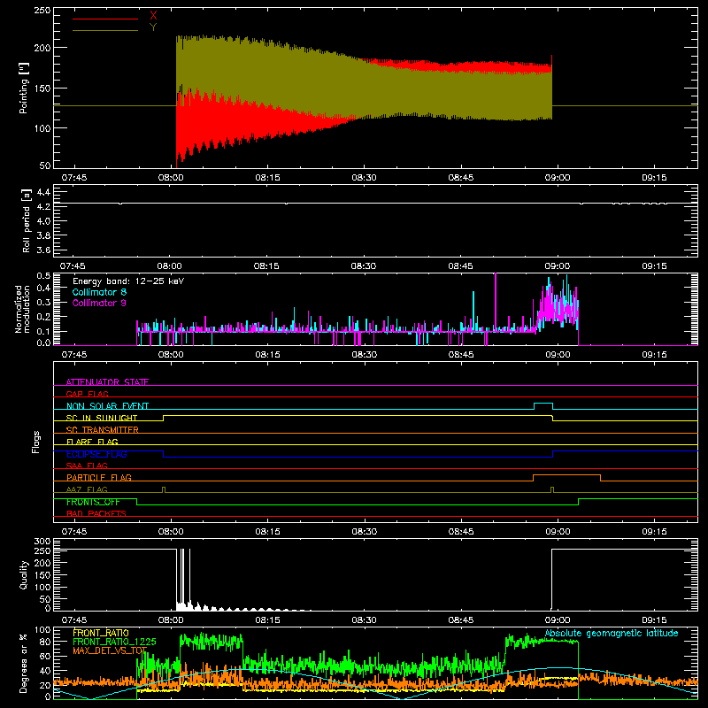Click the FLARE_FLAG label
The image size is (708, 708).
pos(92,442)
